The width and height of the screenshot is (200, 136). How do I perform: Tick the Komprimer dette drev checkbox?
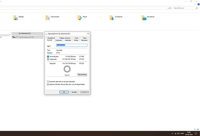coord(48,82)
